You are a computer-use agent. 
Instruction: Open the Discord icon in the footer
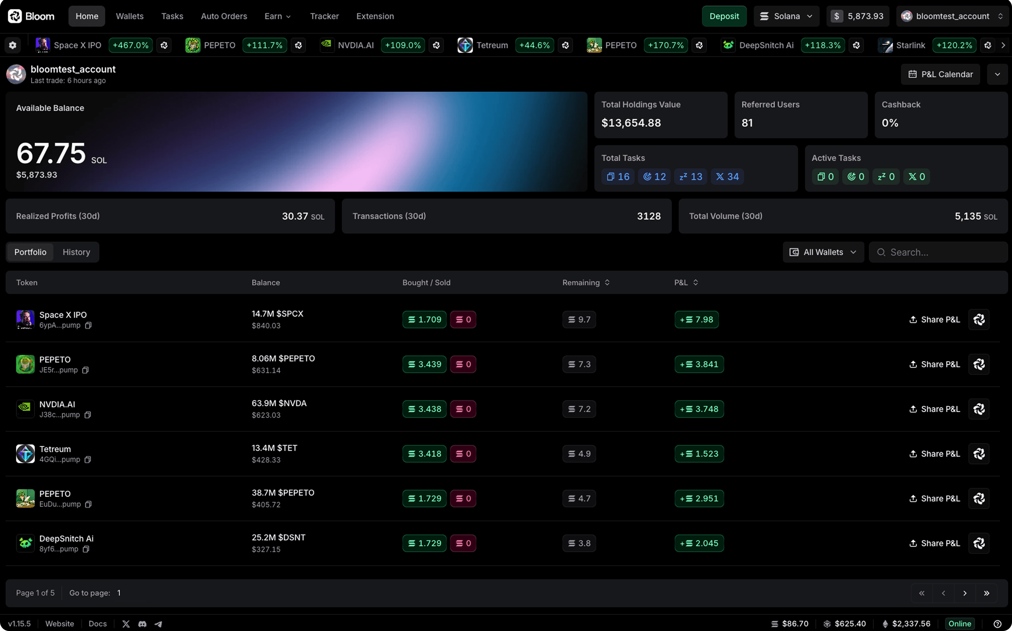pyautogui.click(x=142, y=624)
